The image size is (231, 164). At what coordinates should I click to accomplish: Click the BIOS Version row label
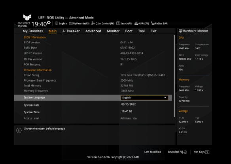(x=32, y=43)
